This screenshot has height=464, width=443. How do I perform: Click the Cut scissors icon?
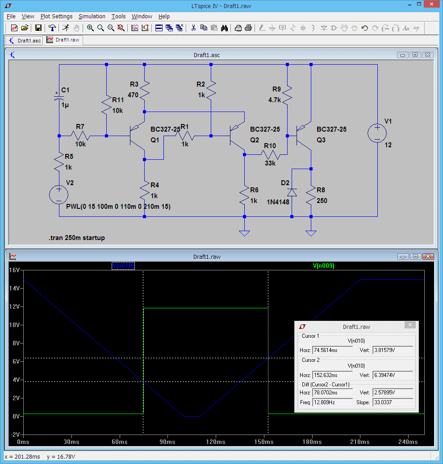[x=193, y=28]
